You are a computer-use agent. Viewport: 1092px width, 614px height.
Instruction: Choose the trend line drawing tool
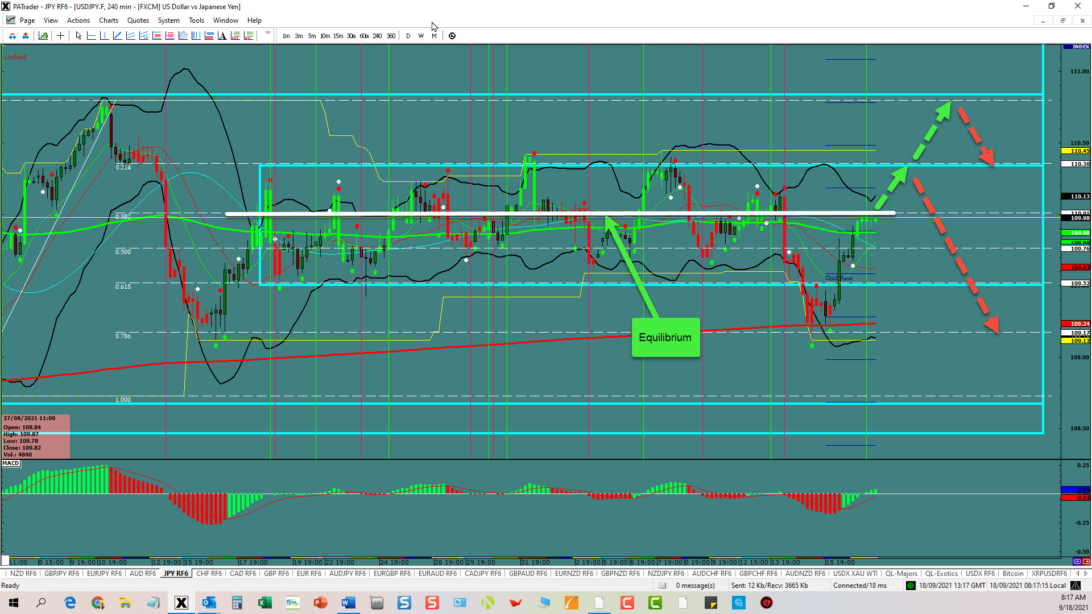click(117, 36)
